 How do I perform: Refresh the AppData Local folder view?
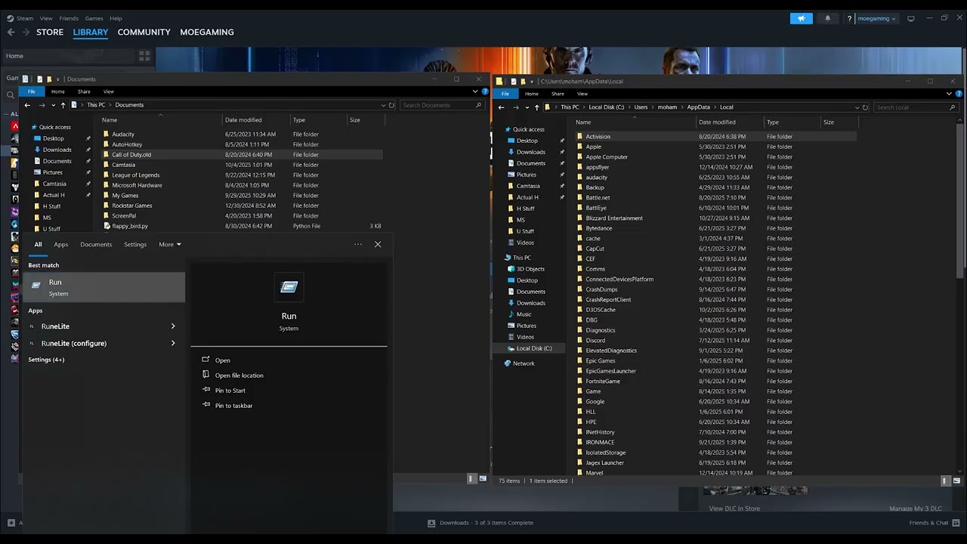(x=865, y=107)
